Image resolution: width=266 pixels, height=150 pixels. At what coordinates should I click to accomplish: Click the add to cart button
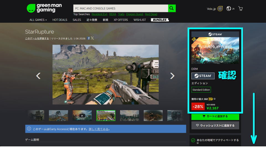[x=215, y=116]
